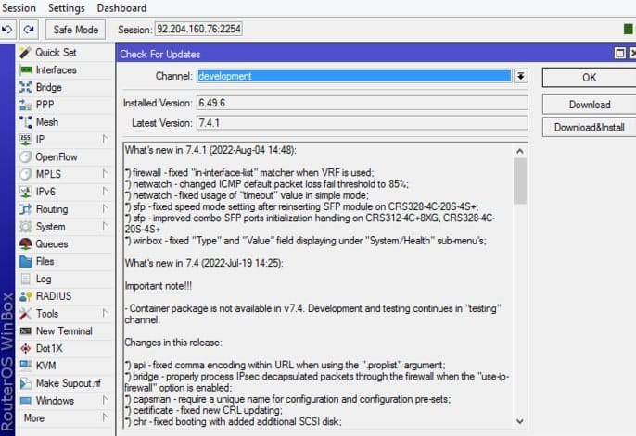This screenshot has width=636, height=436.
Task: Expand the System submenu
Action: 50,227
